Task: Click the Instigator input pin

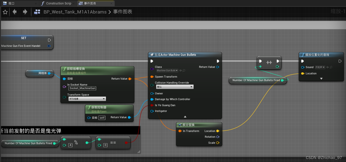Action: (152, 111)
